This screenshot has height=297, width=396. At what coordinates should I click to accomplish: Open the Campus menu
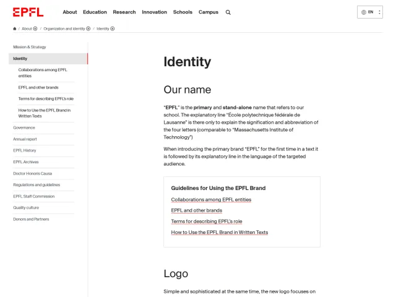(x=209, y=12)
